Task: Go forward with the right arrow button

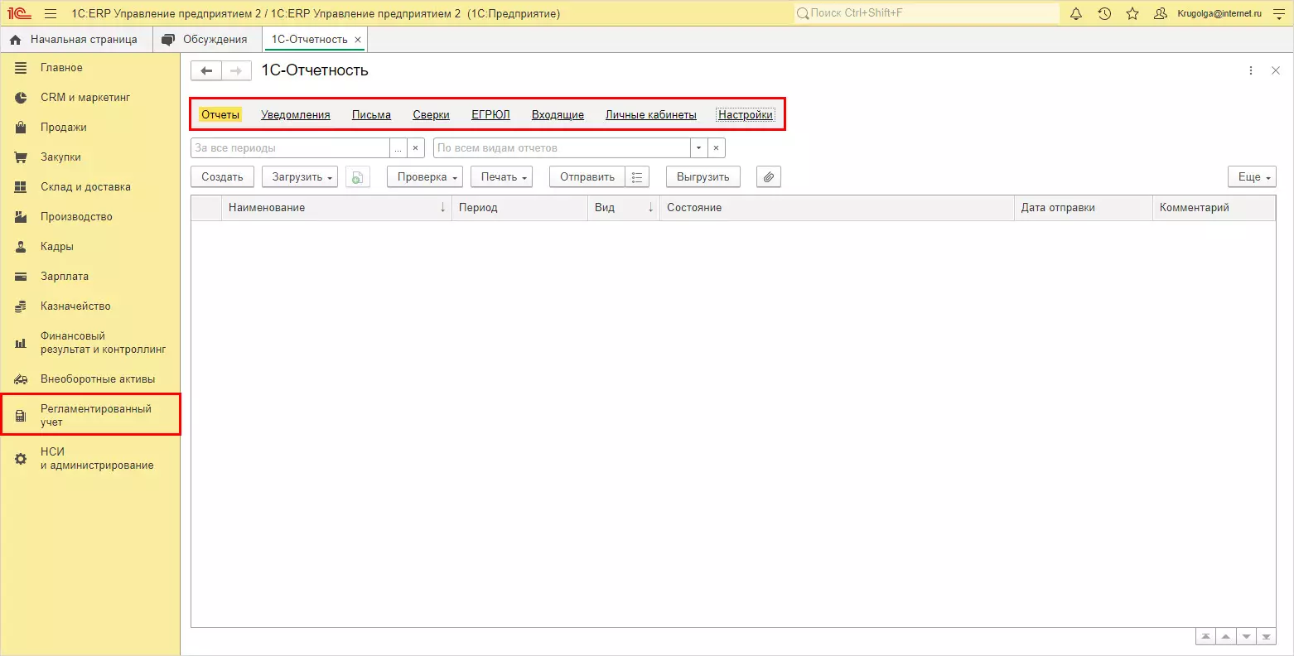Action: coord(236,70)
